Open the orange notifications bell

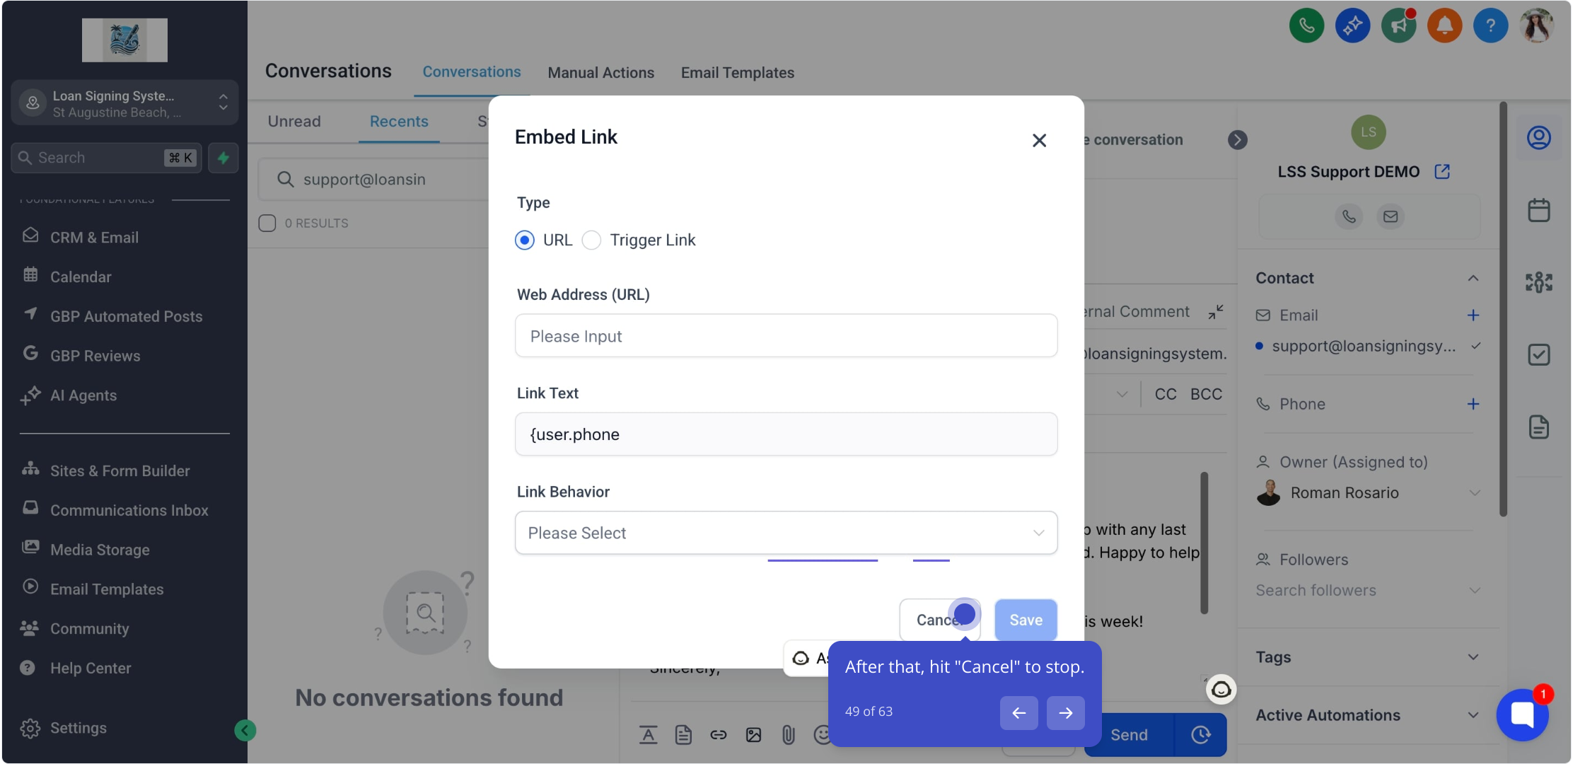[1444, 26]
